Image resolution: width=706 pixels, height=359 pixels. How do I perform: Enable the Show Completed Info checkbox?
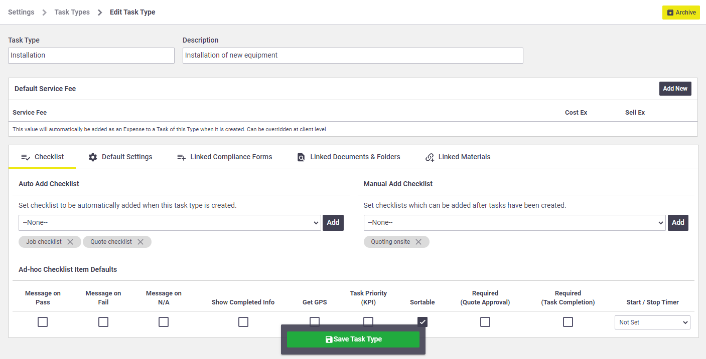[243, 322]
